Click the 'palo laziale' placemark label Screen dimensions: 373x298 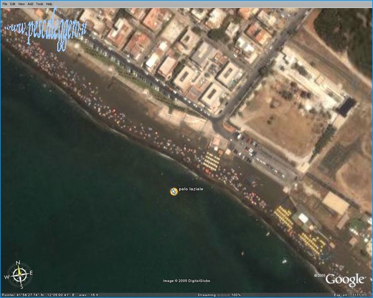(191, 189)
